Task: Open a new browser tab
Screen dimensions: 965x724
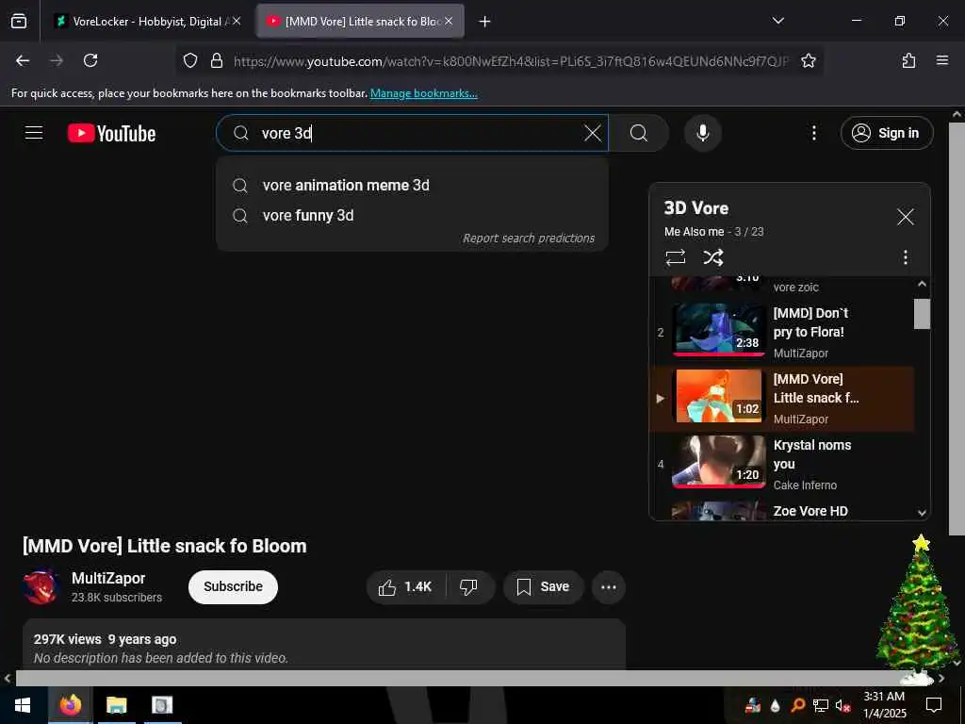Action: pyautogui.click(x=485, y=22)
